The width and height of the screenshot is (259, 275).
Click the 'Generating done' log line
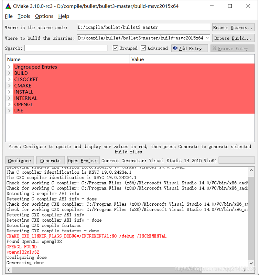point(25,263)
